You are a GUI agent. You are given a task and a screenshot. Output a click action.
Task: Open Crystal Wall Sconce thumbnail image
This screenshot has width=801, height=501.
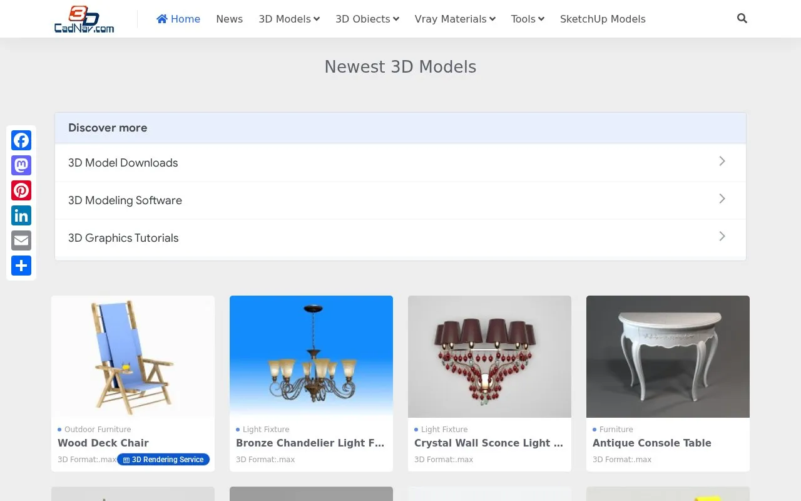489,356
